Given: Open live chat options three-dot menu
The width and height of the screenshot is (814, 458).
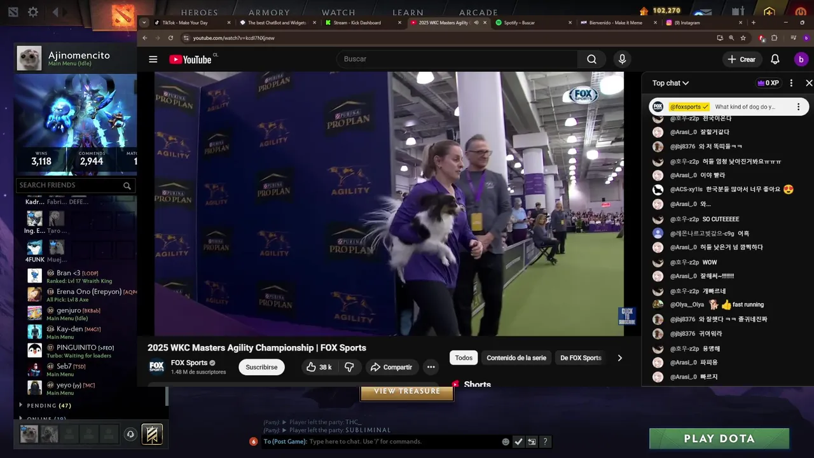Looking at the screenshot, I should click(791, 83).
